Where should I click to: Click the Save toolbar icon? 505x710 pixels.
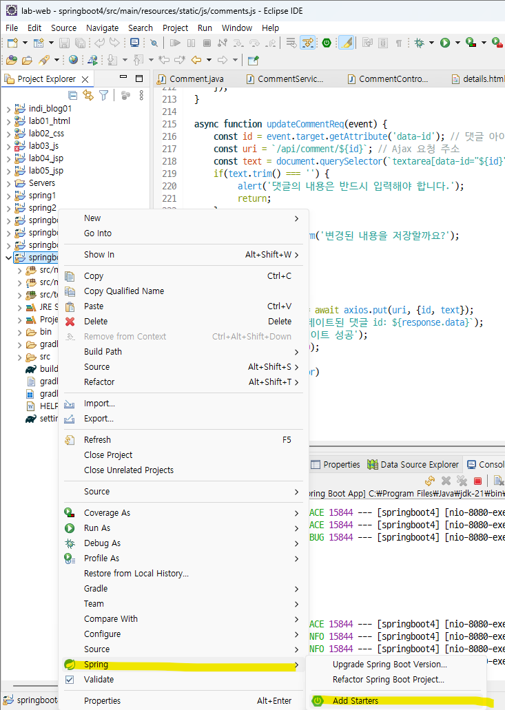[x=64, y=43]
